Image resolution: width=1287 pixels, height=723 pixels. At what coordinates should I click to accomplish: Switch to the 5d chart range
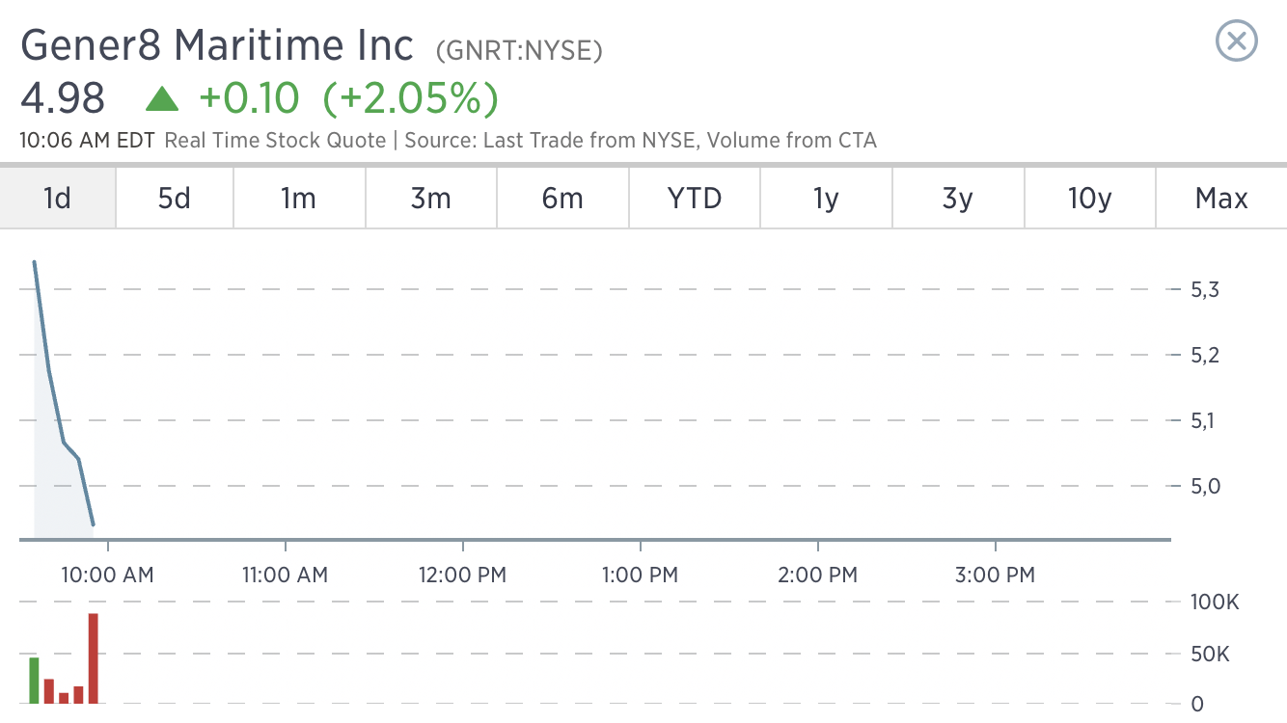(x=175, y=199)
